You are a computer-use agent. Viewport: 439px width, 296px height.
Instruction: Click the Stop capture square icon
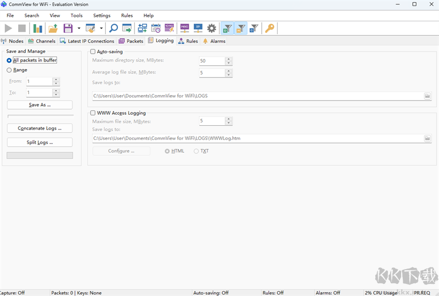tap(22, 29)
